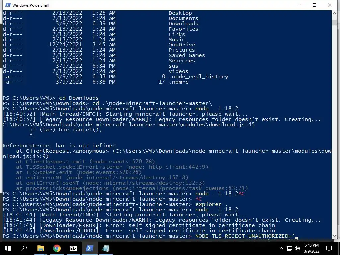Open the volume control tray icon

[297, 248]
